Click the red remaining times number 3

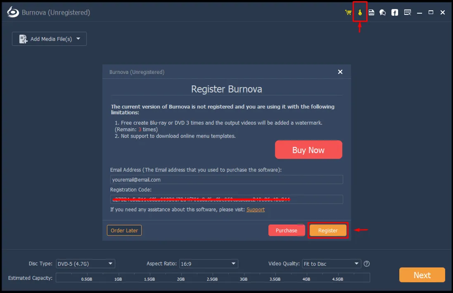[x=140, y=130]
